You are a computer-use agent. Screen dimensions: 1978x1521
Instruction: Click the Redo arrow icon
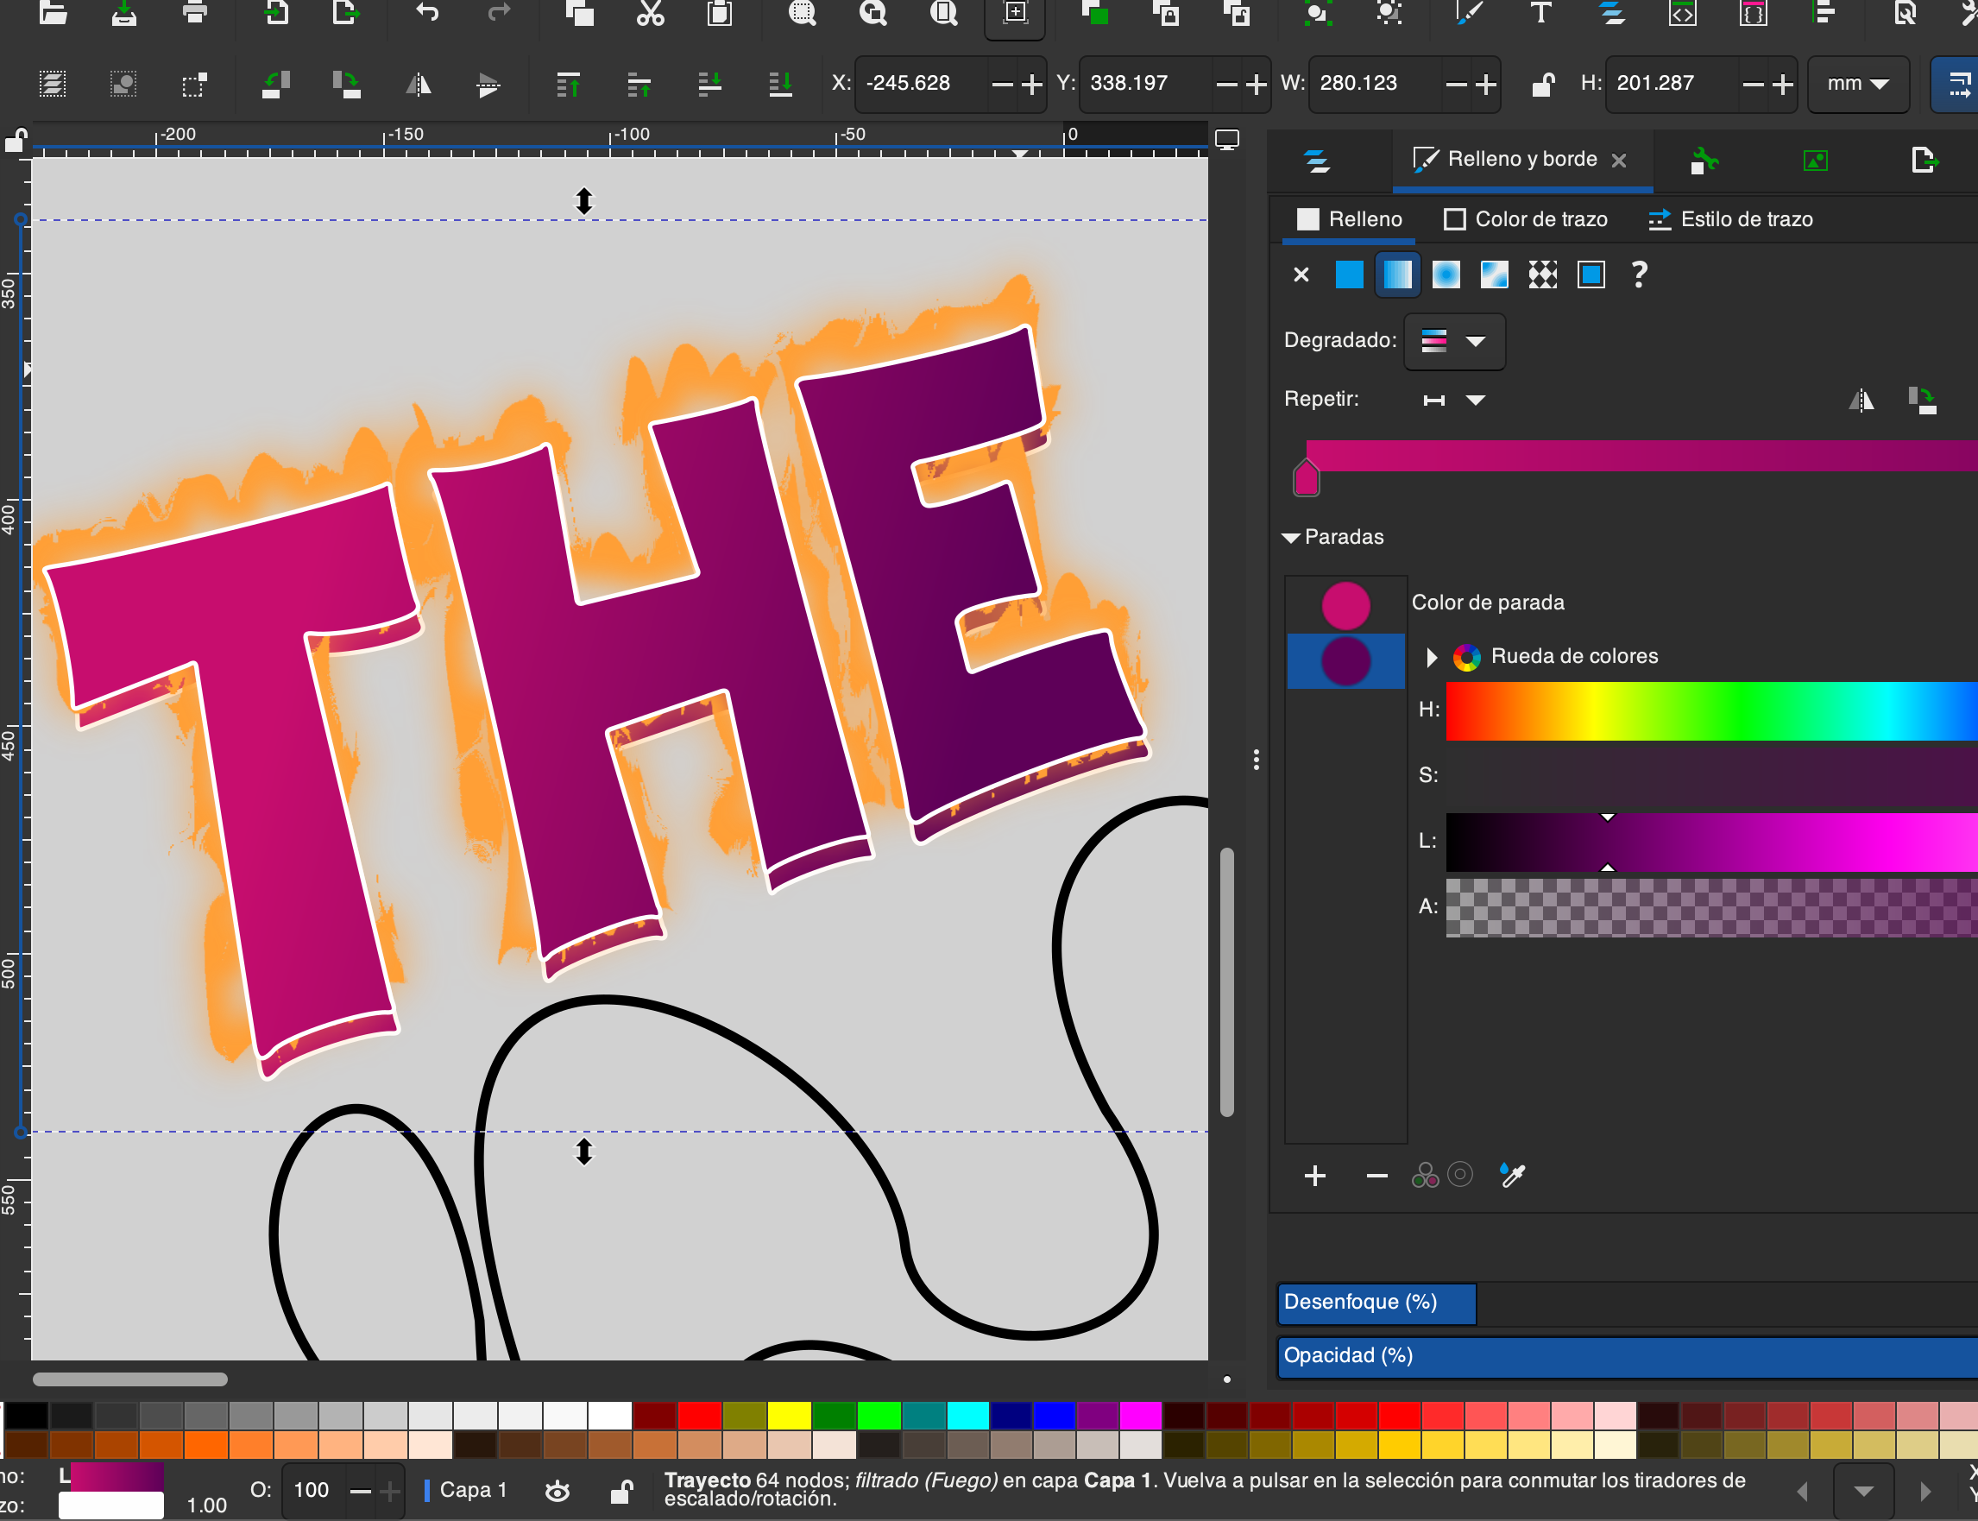click(x=499, y=13)
